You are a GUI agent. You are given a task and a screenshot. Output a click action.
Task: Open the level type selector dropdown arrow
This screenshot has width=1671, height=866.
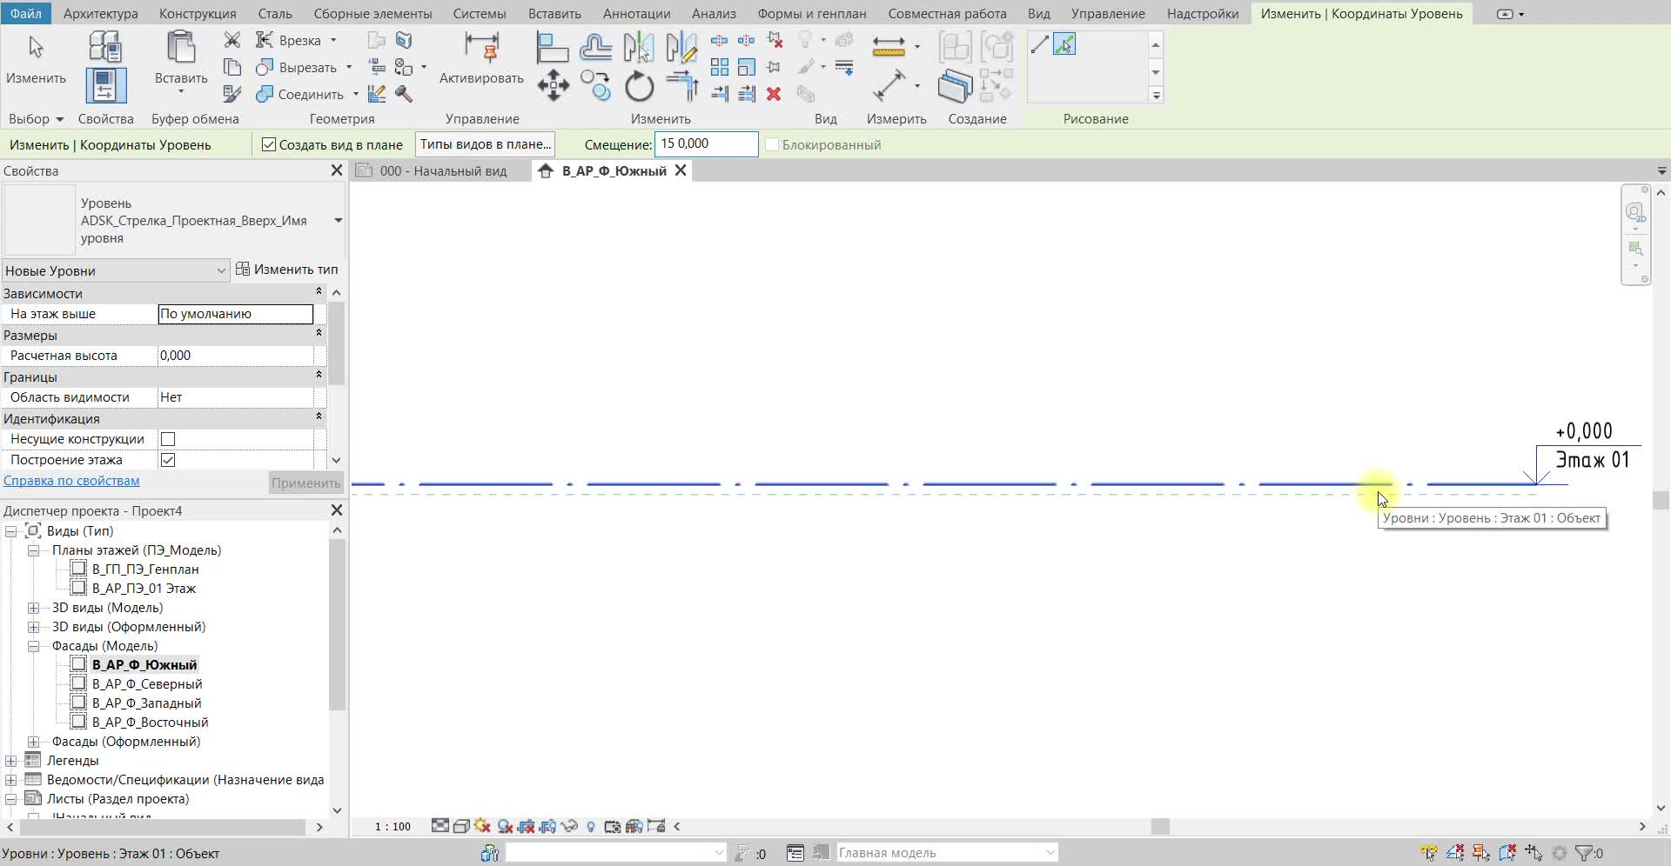point(339,220)
